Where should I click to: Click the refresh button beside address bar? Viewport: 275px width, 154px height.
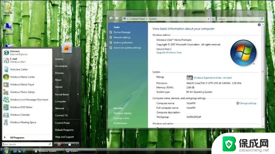[x=213, y=19]
